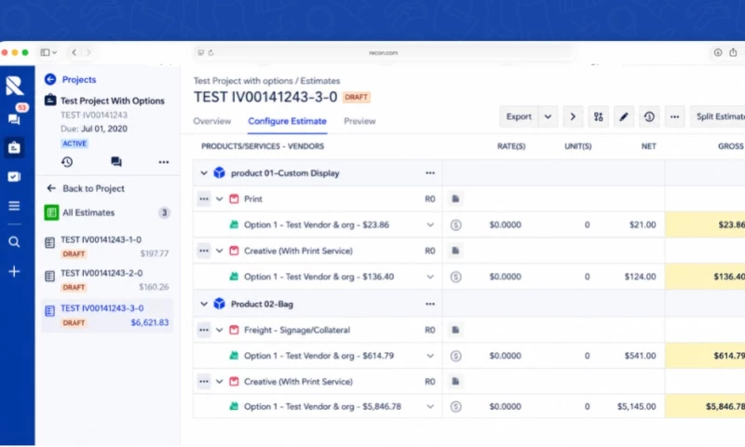Open the tasks checkmark icon in the sidebar

14,177
